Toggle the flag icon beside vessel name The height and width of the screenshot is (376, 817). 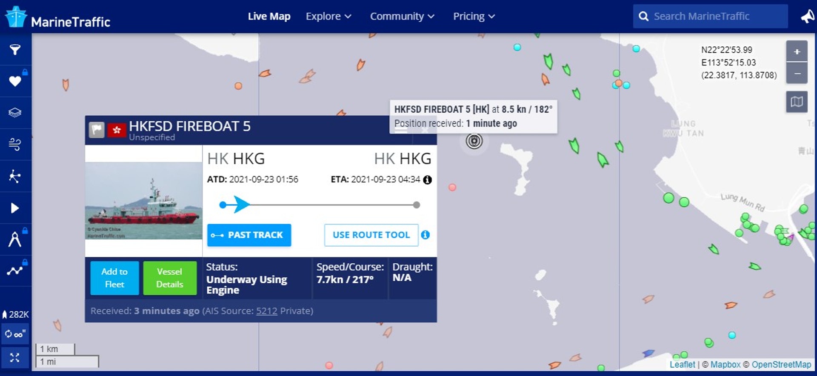97,130
